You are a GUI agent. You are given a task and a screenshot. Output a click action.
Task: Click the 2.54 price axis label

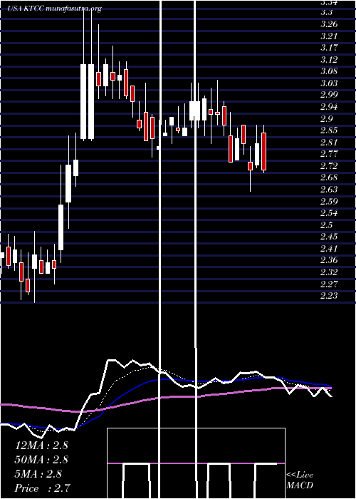click(x=329, y=213)
